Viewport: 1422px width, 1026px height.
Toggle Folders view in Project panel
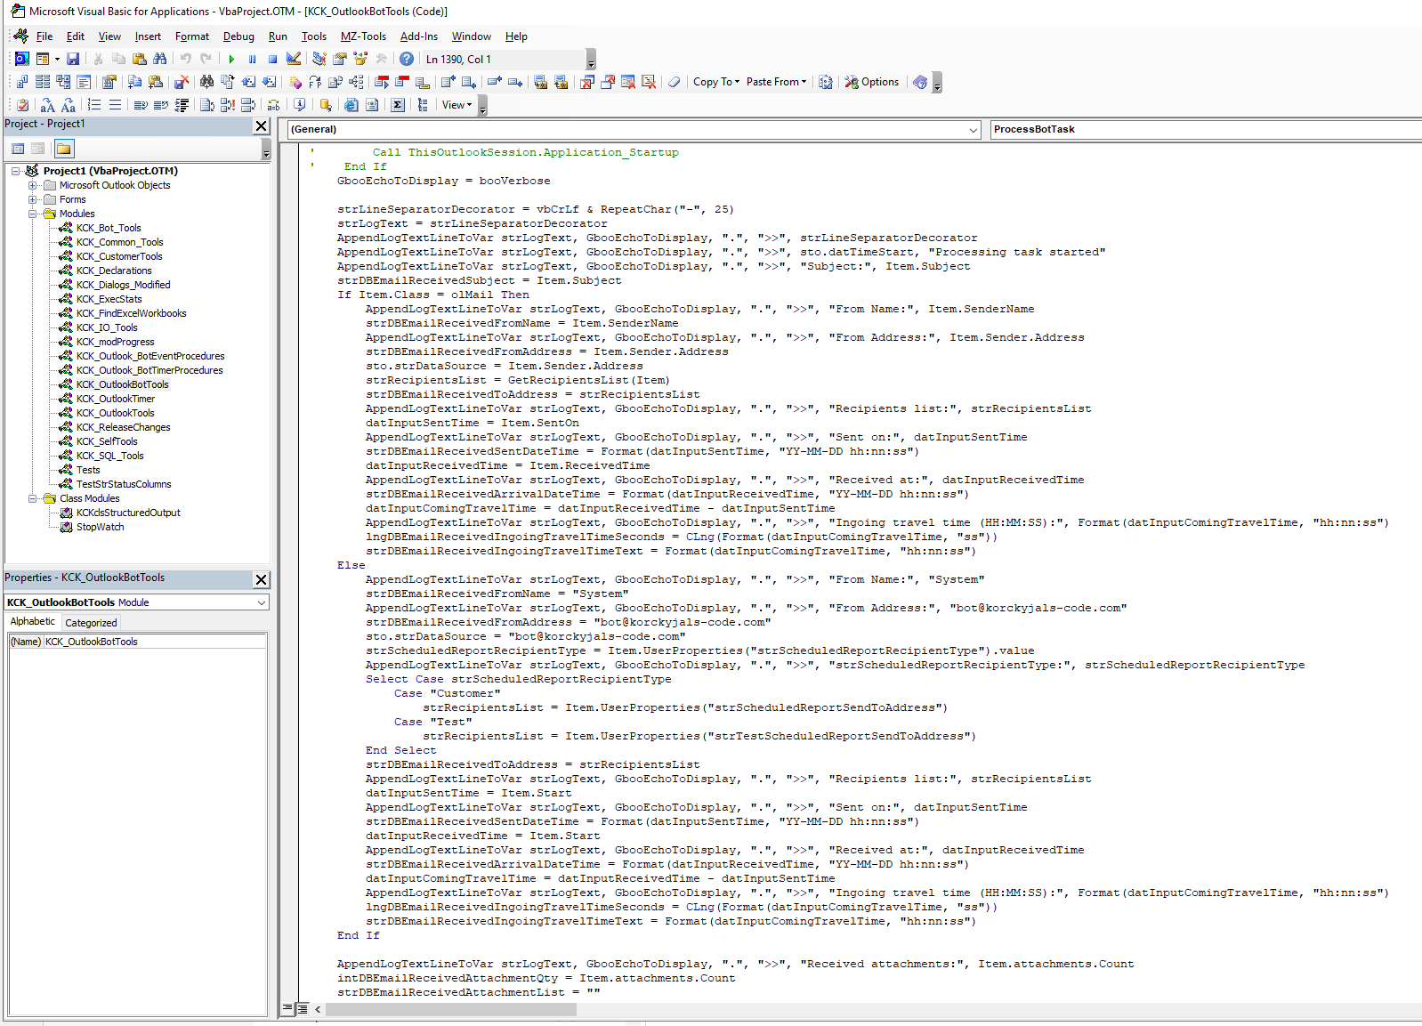coord(64,149)
